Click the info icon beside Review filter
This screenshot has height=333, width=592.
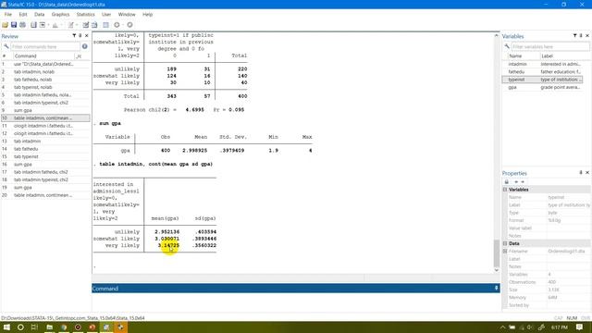[x=84, y=46]
